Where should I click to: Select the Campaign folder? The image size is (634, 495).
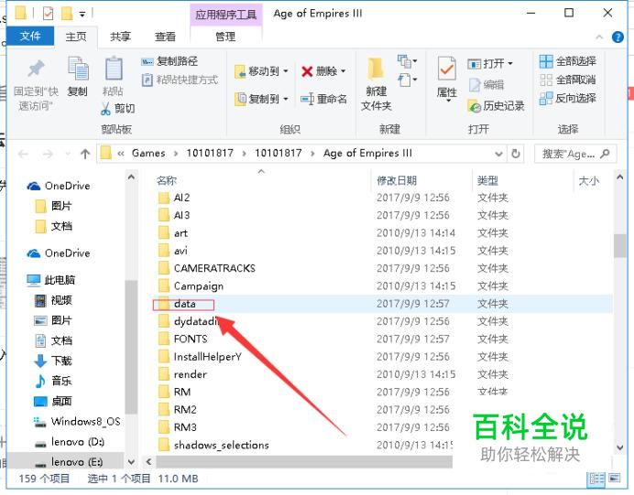[x=198, y=285]
